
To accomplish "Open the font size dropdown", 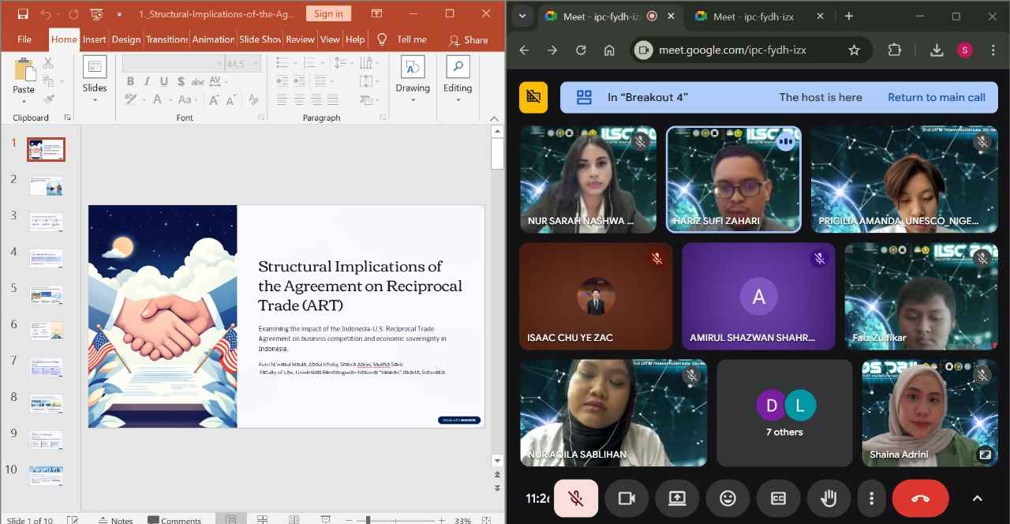I will coord(255,64).
